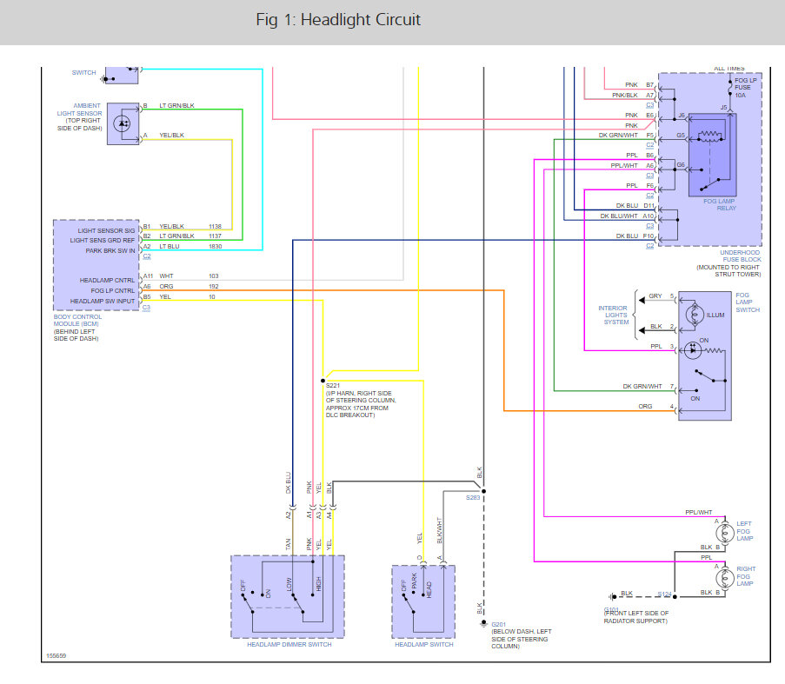The image size is (785, 684).
Task: Open the BCM C3 link under YEL B5
Action: click(x=146, y=307)
